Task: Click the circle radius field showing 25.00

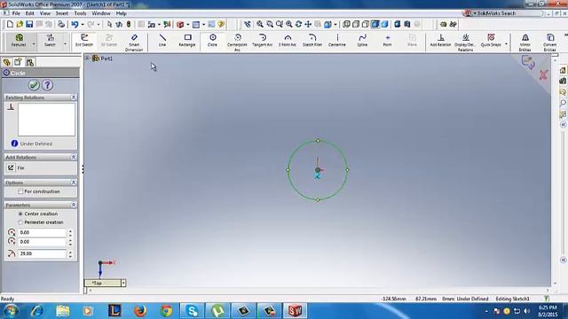Action: (x=42, y=253)
